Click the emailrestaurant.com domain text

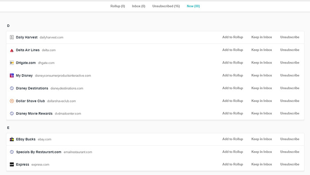point(78,152)
